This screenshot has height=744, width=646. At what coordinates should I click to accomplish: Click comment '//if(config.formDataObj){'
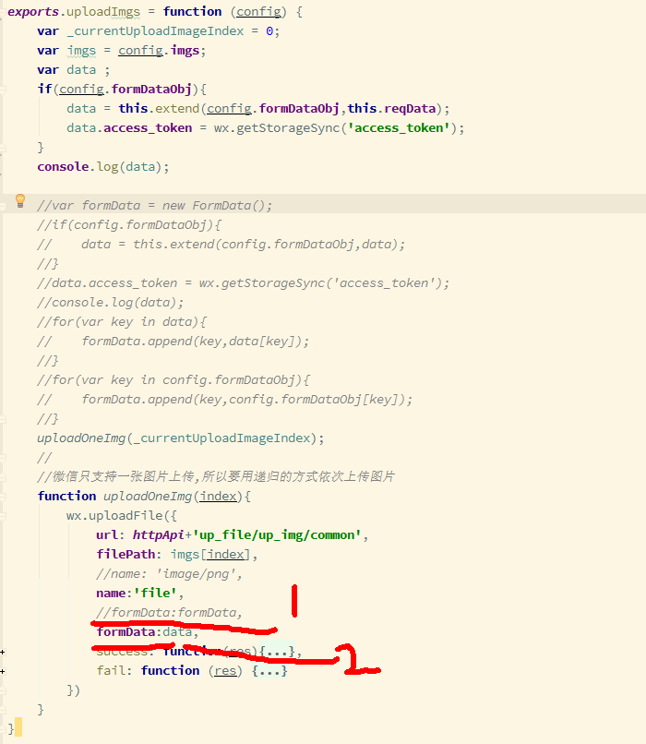coord(129,225)
